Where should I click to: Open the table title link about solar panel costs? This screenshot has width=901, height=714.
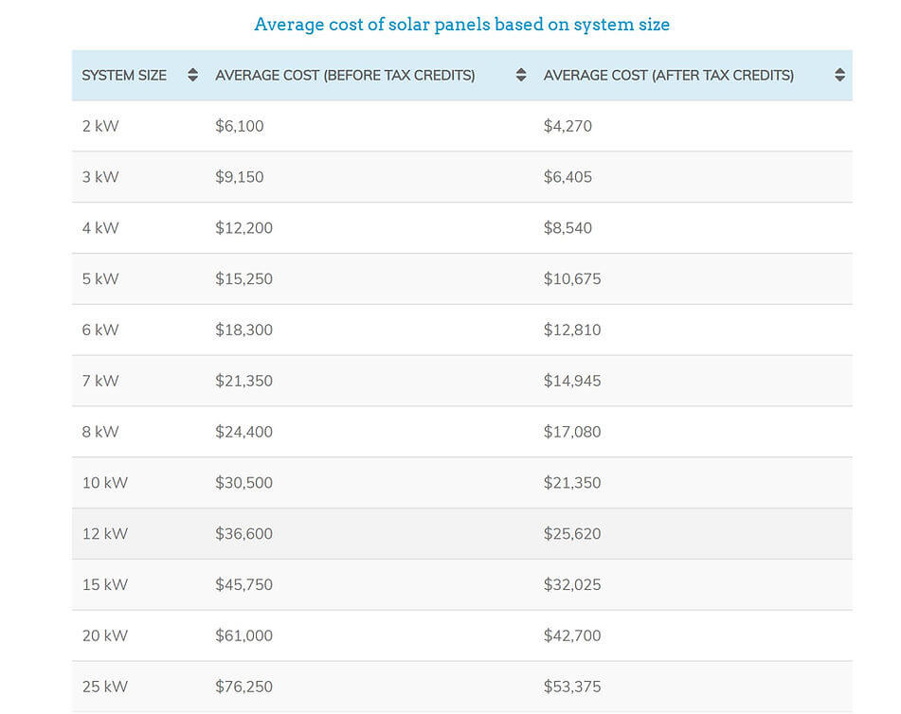460,24
